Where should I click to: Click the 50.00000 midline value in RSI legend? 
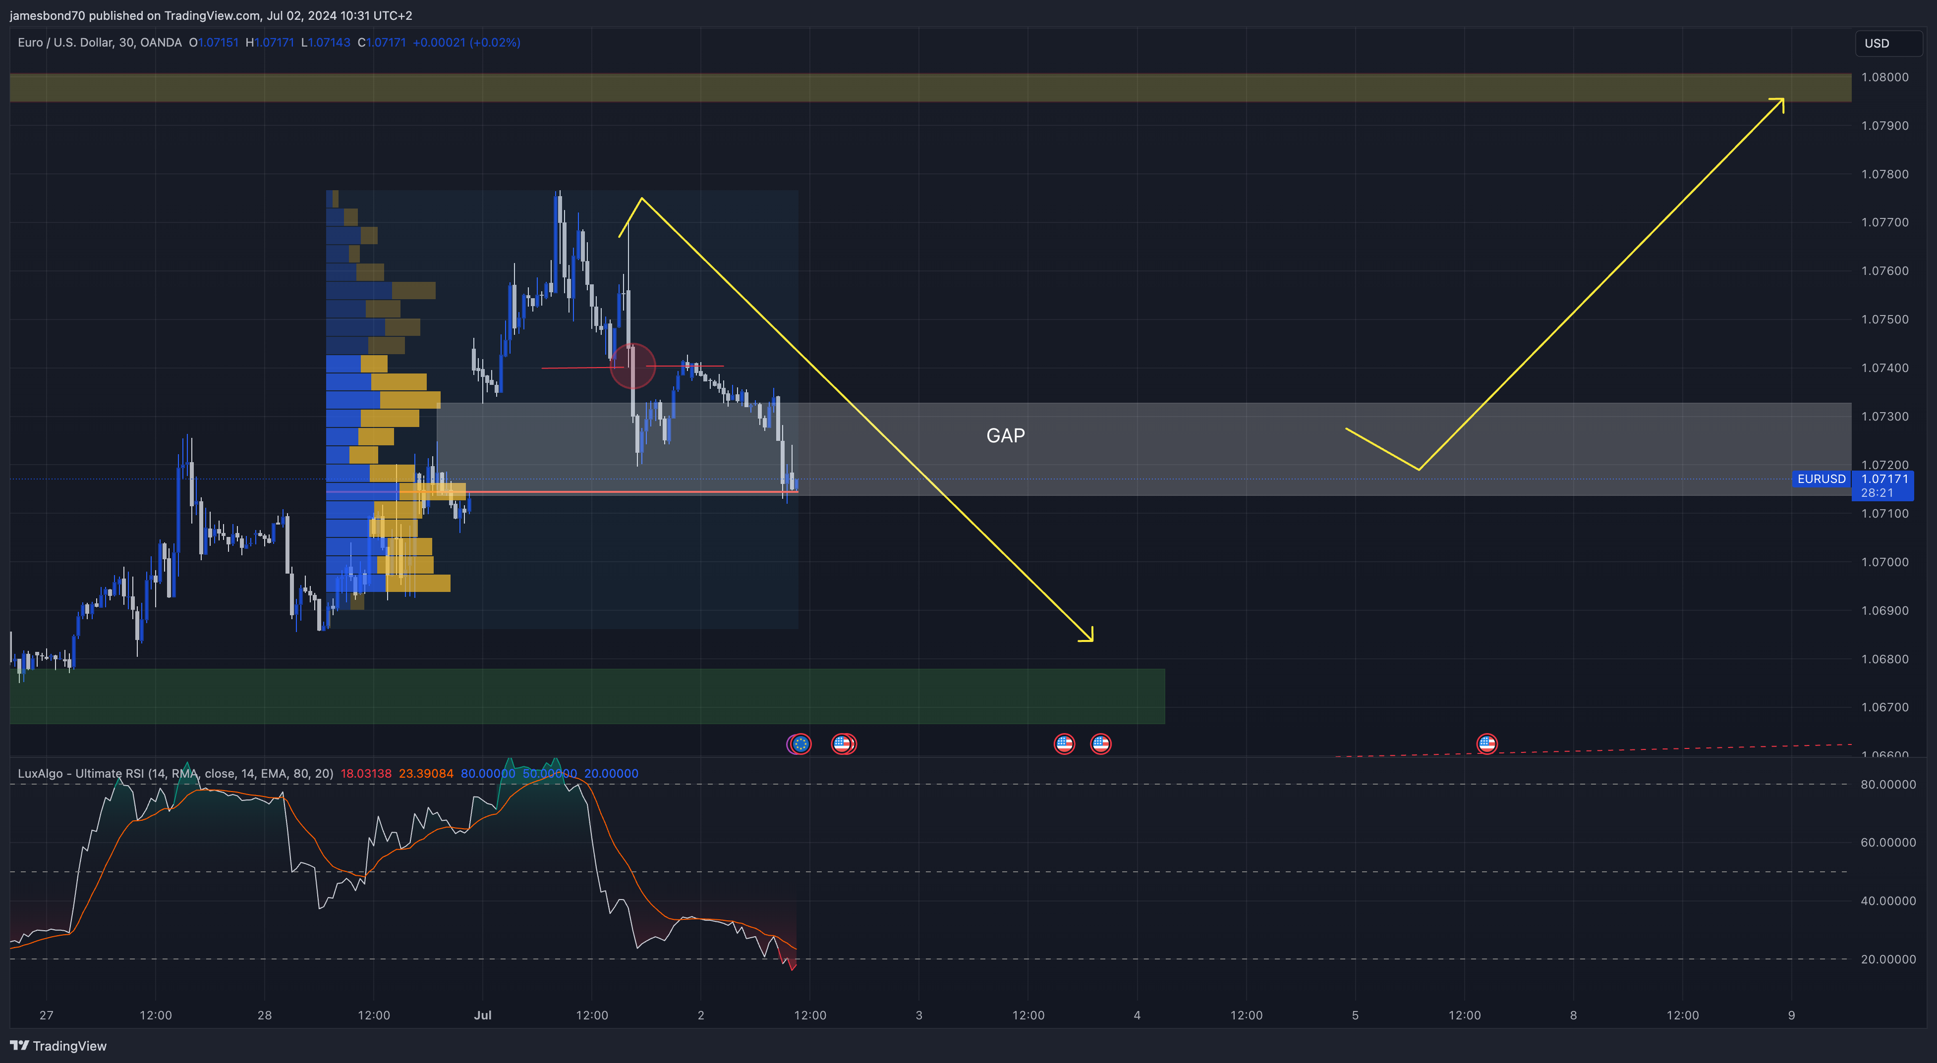pos(550,773)
